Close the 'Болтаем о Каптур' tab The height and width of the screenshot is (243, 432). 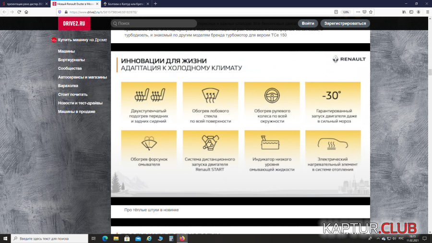pos(148,4)
